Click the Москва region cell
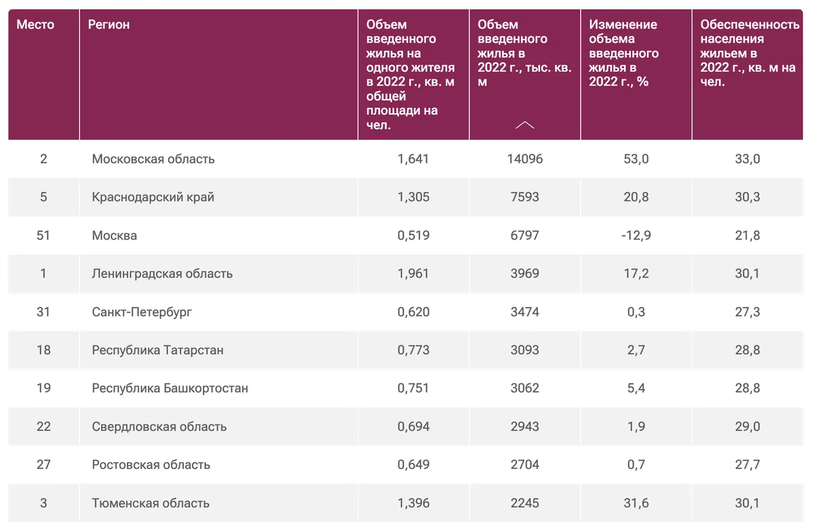814x530 pixels. [x=115, y=235]
